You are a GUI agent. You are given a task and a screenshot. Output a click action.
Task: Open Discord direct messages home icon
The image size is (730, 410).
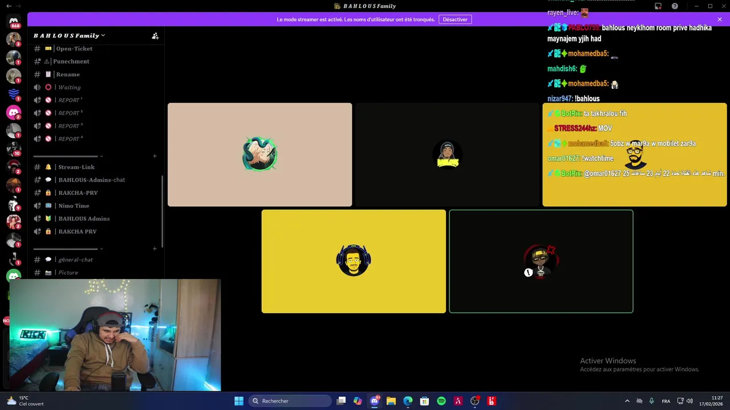(x=14, y=22)
